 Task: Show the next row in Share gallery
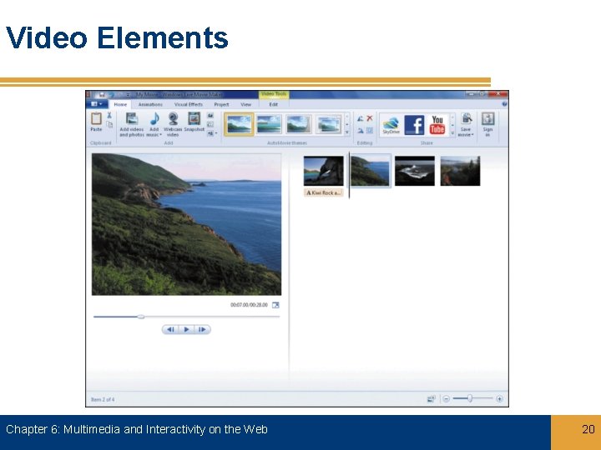tap(452, 125)
